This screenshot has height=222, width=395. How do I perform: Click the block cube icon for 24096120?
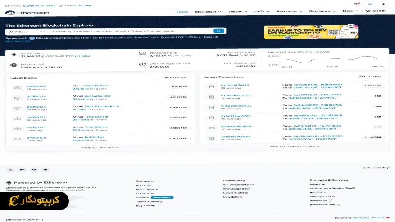(18, 139)
